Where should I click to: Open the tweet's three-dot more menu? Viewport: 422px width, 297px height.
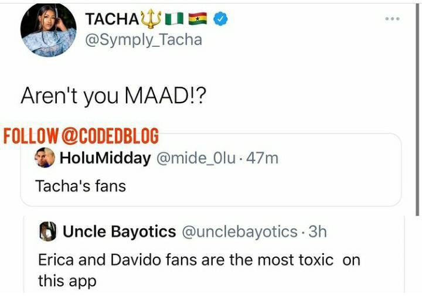[x=392, y=19]
